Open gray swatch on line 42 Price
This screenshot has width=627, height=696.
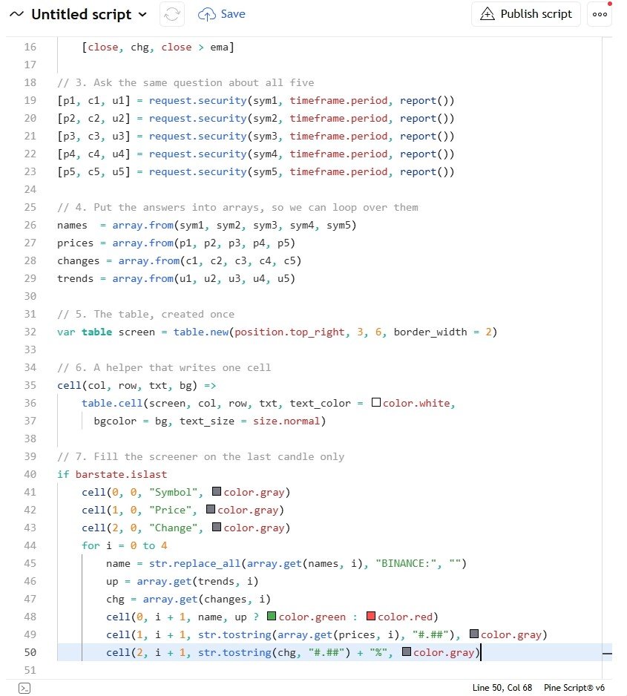coord(211,509)
